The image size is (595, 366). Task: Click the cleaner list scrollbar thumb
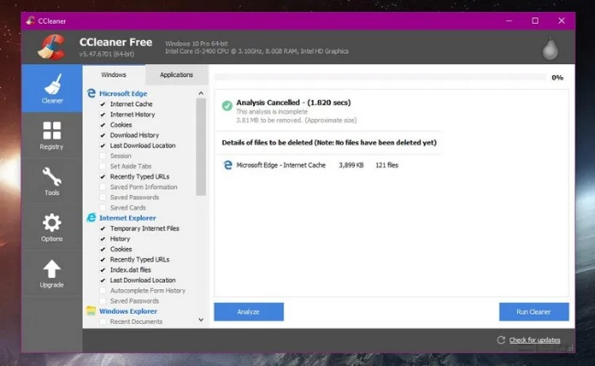pos(201,147)
